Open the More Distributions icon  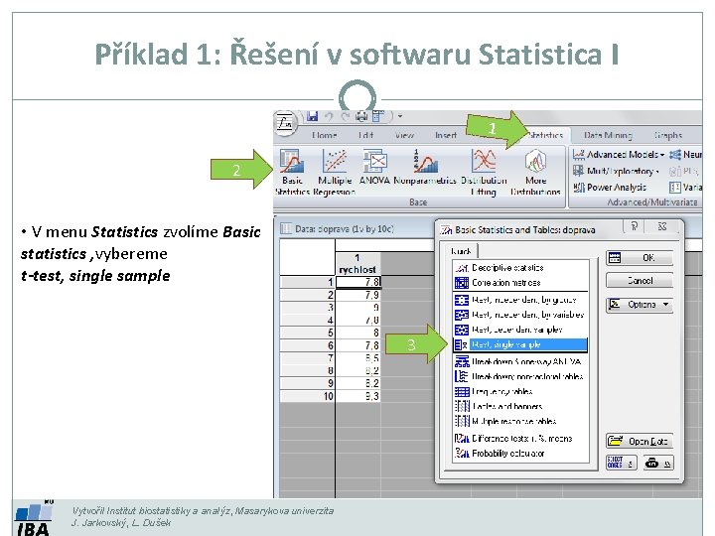pyautogui.click(x=535, y=172)
